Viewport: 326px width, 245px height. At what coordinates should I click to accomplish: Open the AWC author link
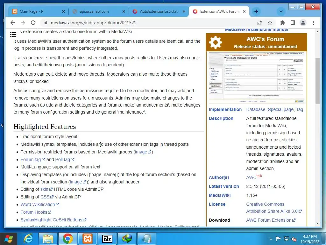(251, 177)
